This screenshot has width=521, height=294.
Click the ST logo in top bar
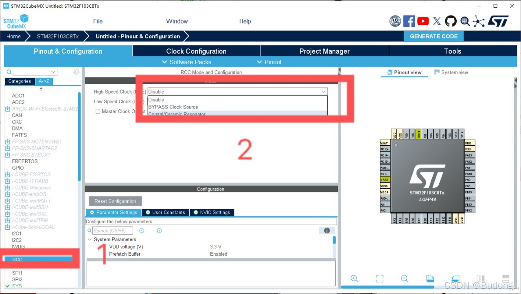498,21
